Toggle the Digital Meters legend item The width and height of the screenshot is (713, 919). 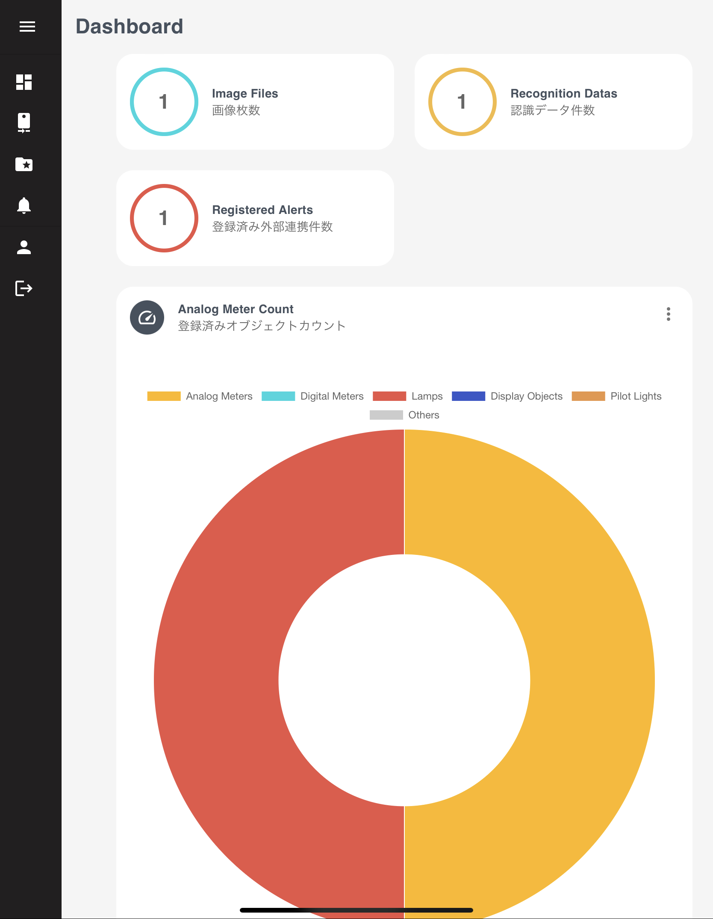312,396
